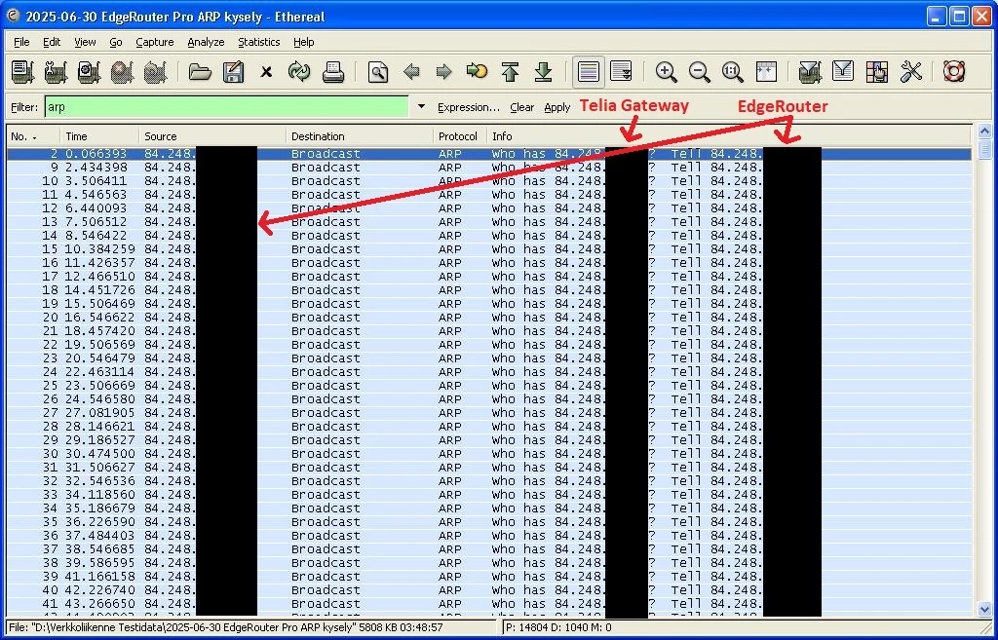This screenshot has height=640, width=998.
Task: Clear the display filter
Action: 522,107
